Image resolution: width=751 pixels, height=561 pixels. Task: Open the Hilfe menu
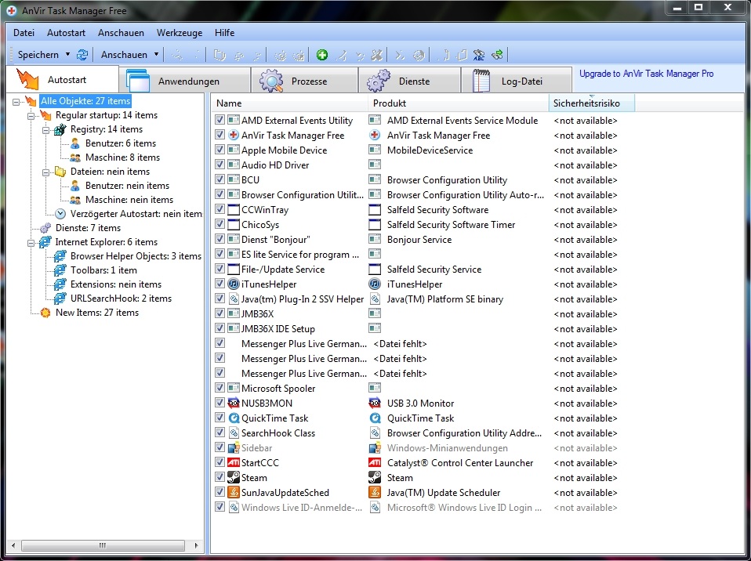pyautogui.click(x=225, y=33)
